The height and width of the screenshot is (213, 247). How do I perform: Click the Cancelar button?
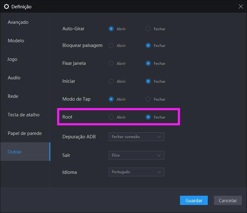pos(228,200)
